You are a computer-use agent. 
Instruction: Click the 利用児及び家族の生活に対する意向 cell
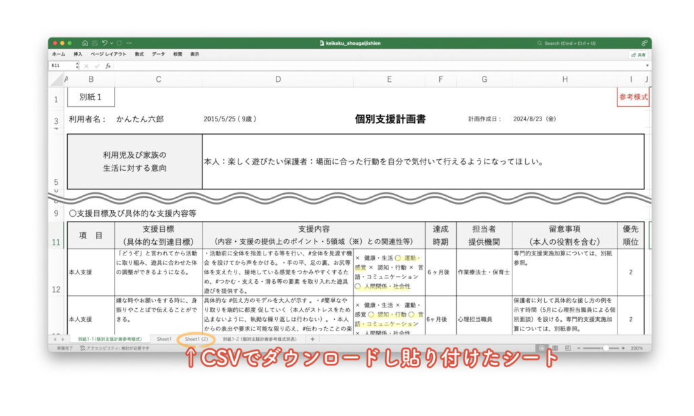tap(135, 161)
